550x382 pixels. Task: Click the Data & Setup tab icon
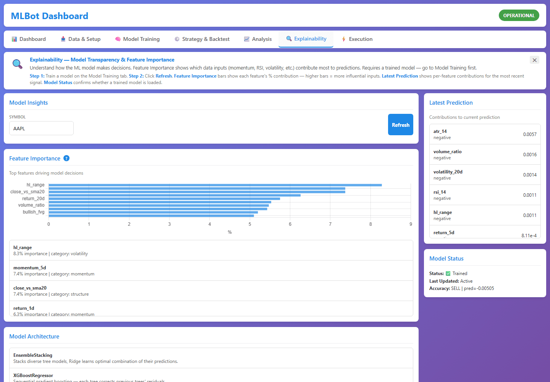point(63,39)
